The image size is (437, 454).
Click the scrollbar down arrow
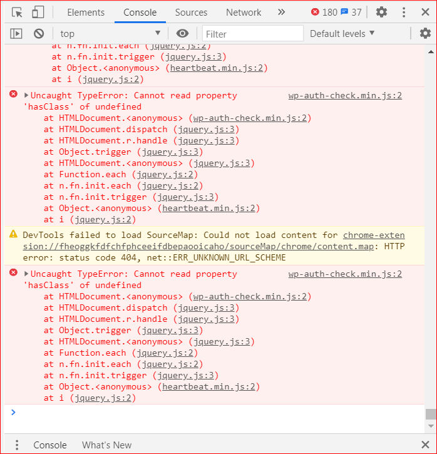(431, 426)
